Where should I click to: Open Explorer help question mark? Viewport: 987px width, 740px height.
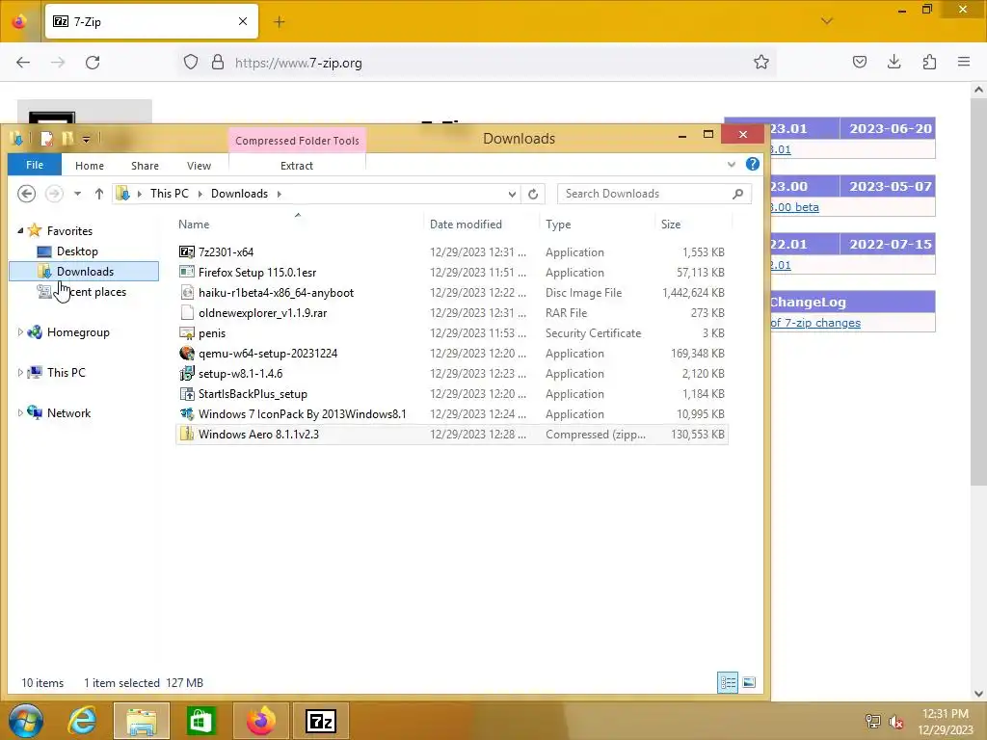click(752, 164)
